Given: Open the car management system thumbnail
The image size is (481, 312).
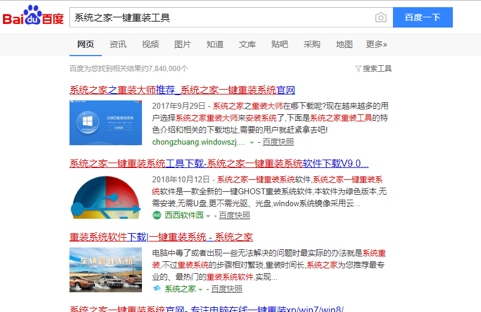Looking at the screenshot, I should pos(105,270).
